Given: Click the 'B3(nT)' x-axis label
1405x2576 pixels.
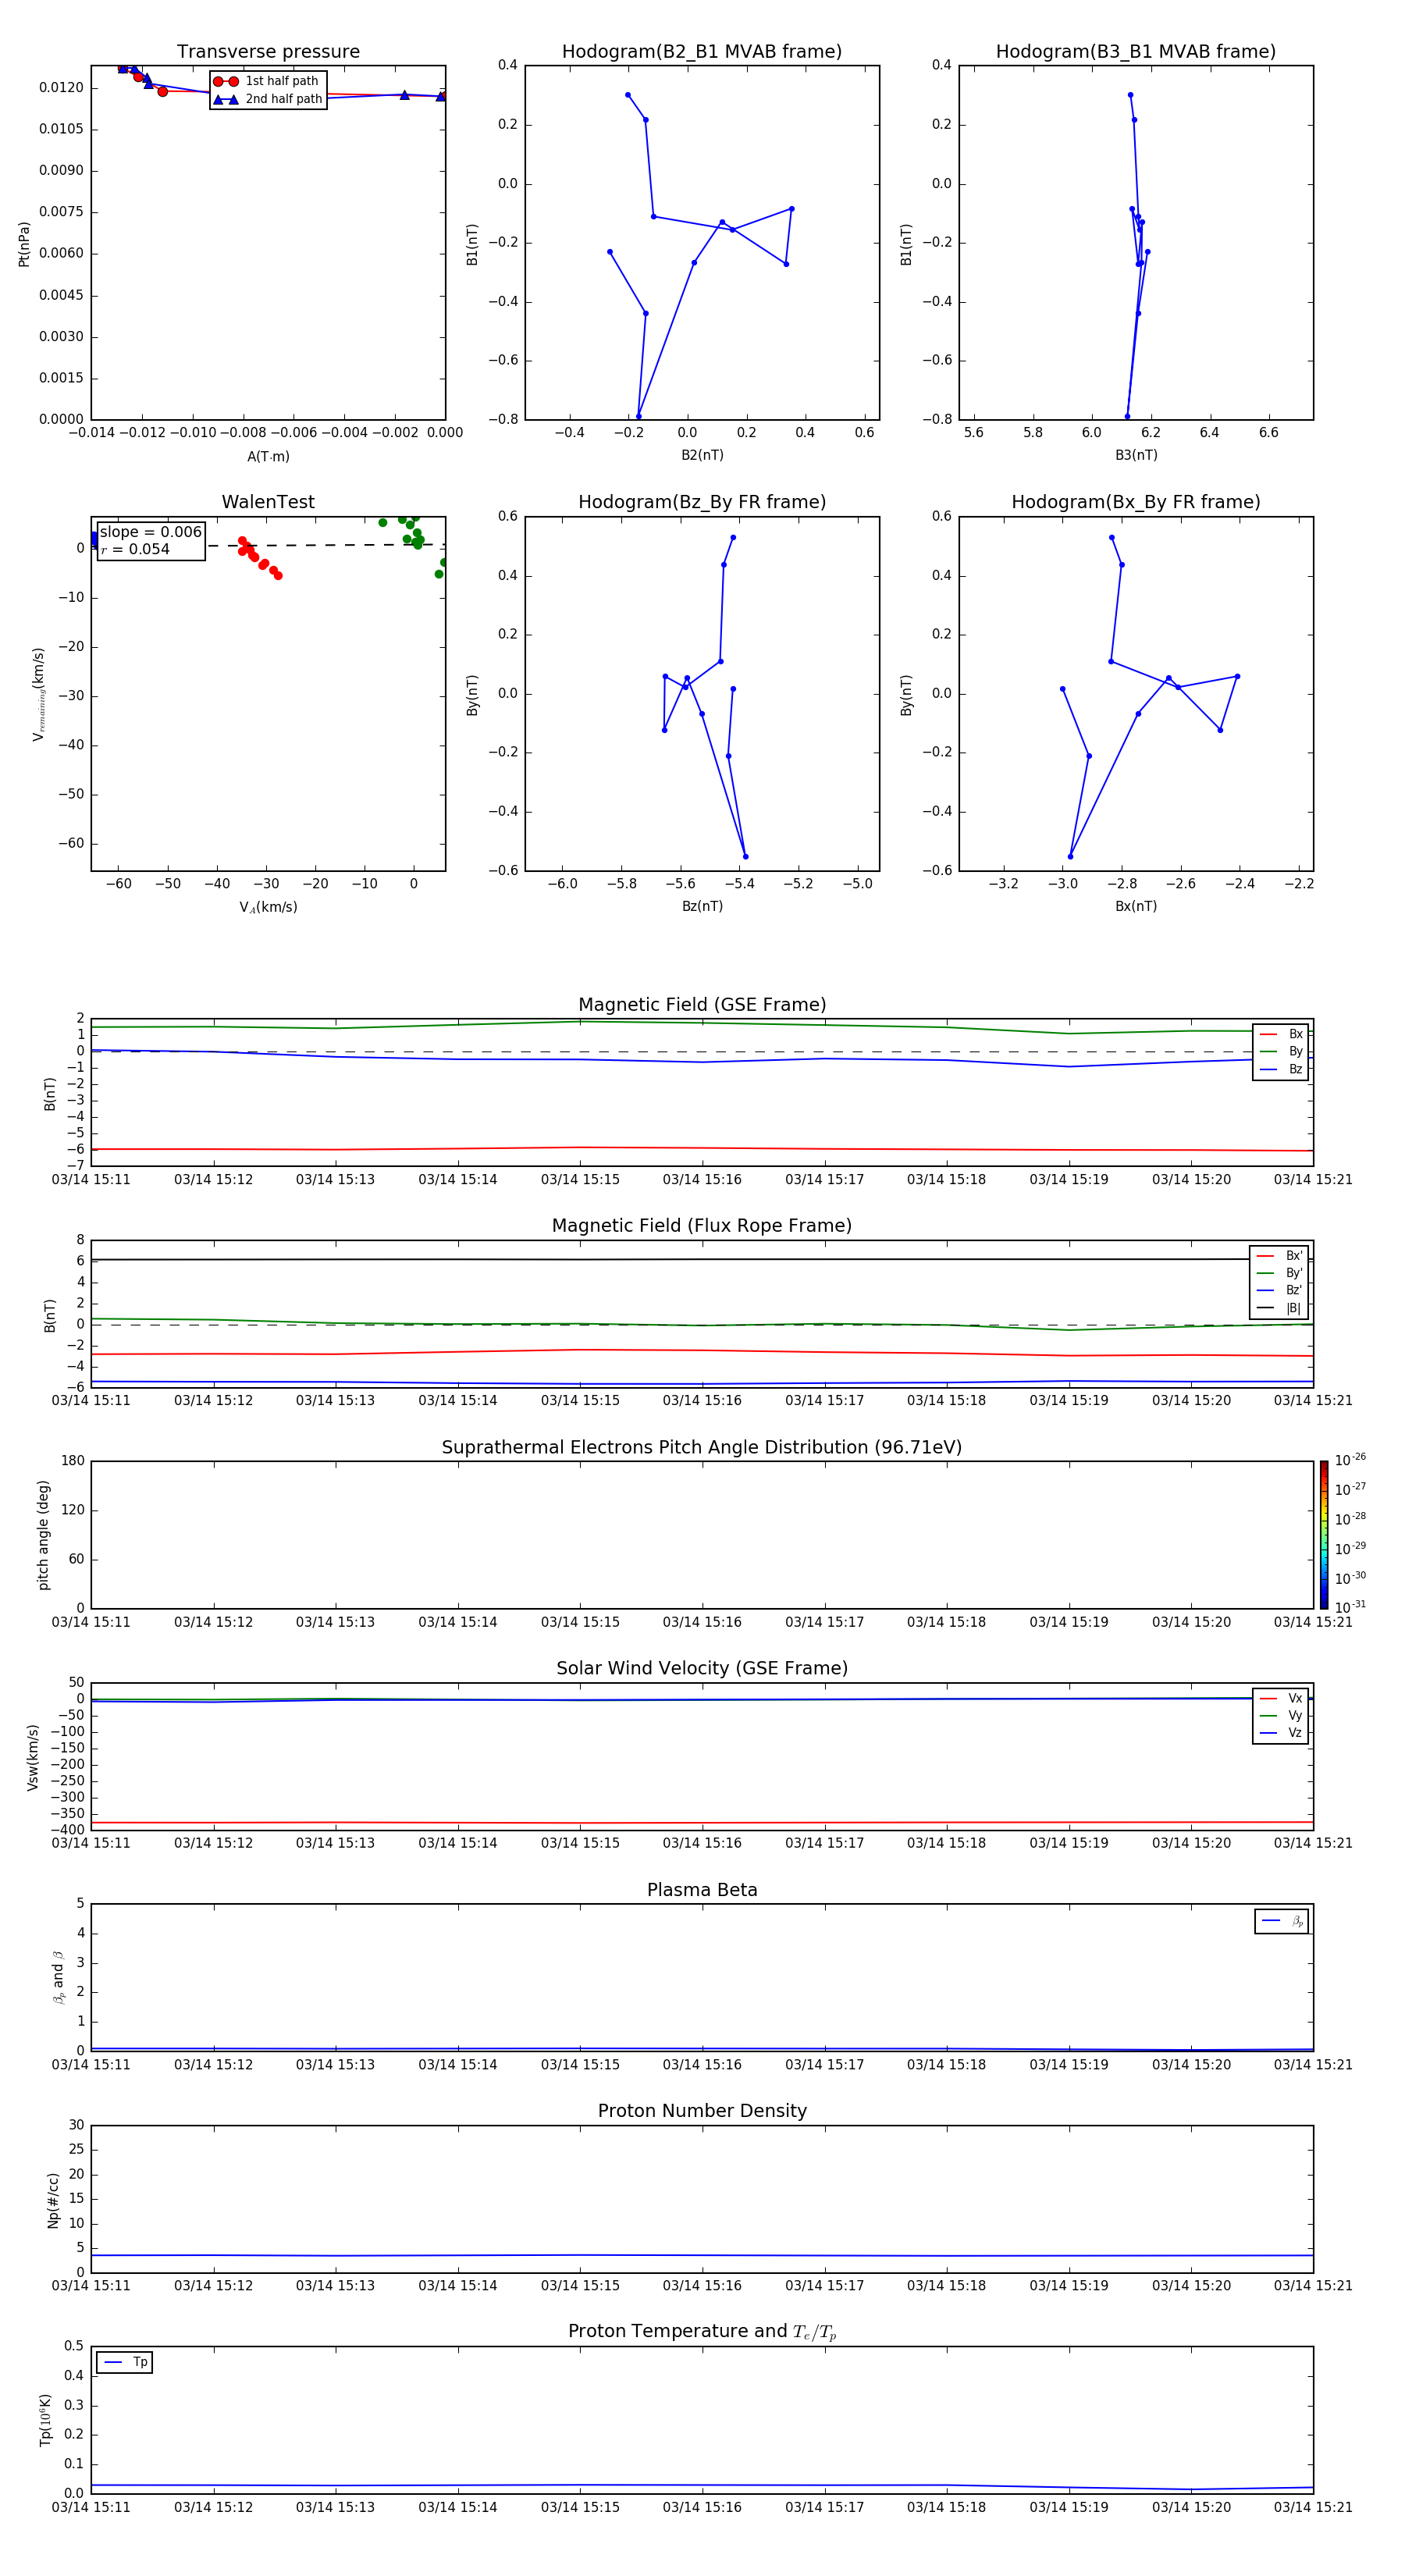Looking at the screenshot, I should click(1136, 455).
